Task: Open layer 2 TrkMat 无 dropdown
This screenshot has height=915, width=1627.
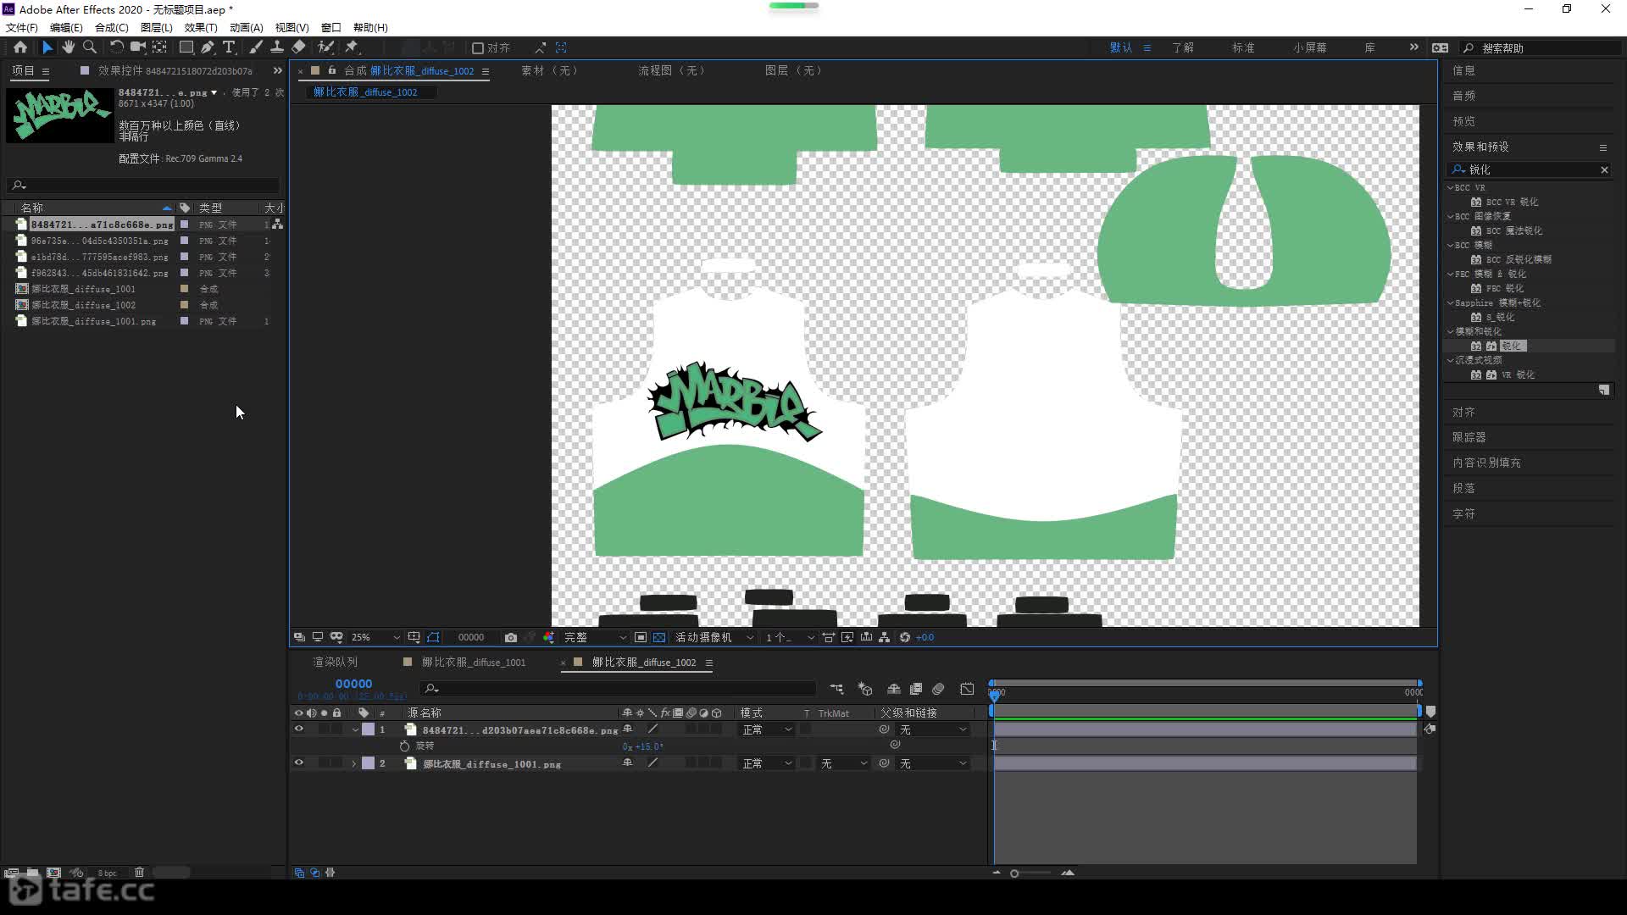Action: (844, 763)
